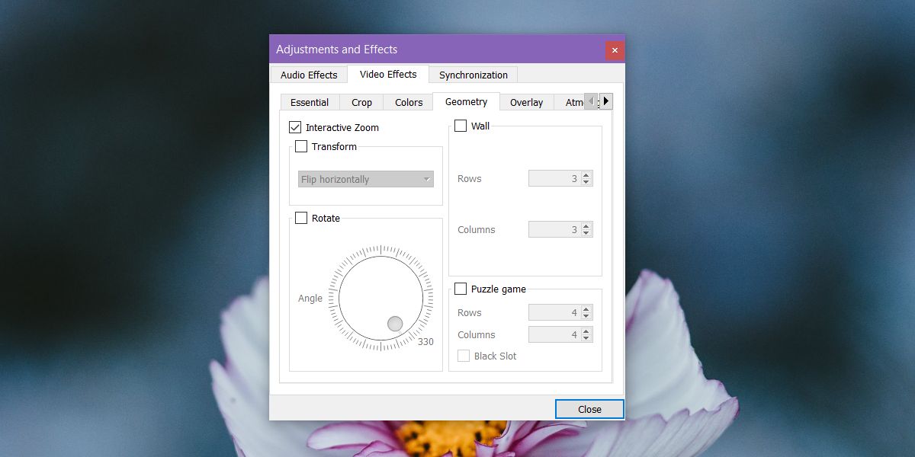Increase Puzzle game Columns with up arrow
The height and width of the screenshot is (457, 915).
[586, 331]
